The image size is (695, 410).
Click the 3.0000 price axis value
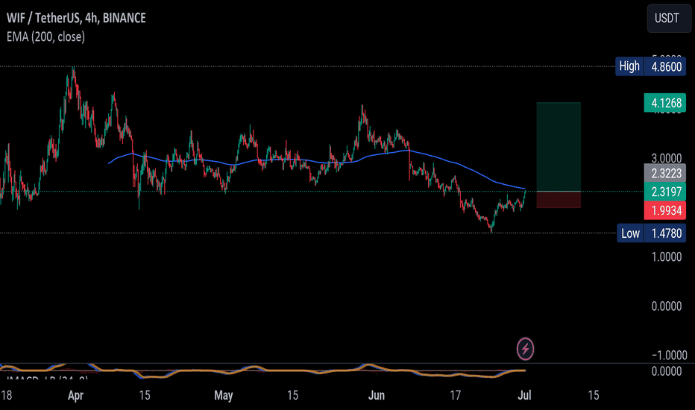[666, 158]
